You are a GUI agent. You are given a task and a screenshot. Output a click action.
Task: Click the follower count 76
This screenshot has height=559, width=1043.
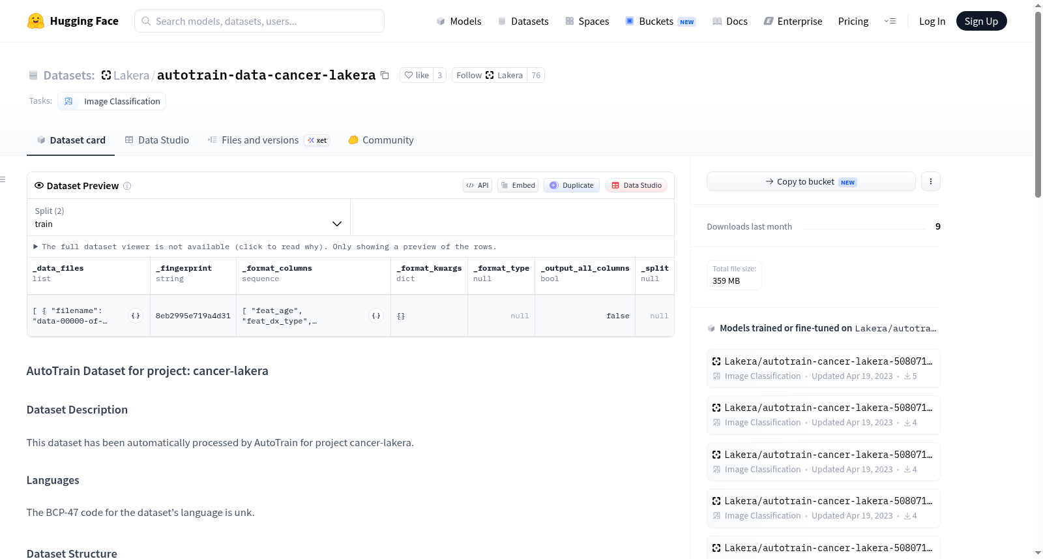[x=536, y=75]
